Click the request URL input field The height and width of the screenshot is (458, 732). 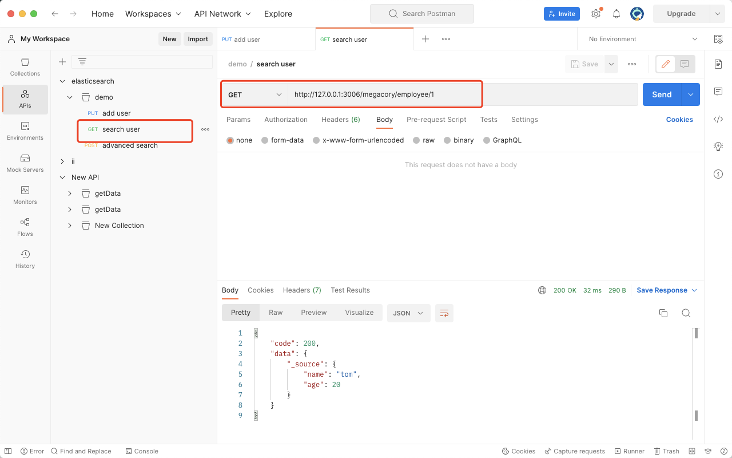point(400,94)
